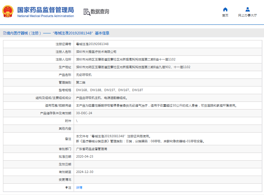Click the 境内医疗器械（注册） breadcrumb text
This screenshot has width=264, height=195.
[x=24, y=33]
